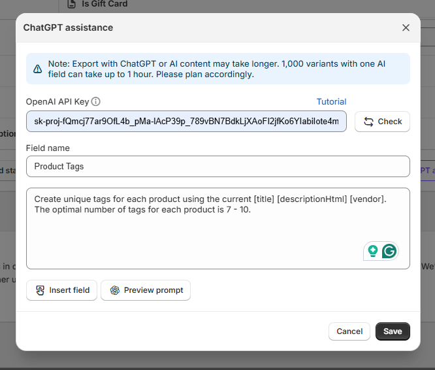435x370 pixels.
Task: Click the Field name label
Action: [48, 148]
